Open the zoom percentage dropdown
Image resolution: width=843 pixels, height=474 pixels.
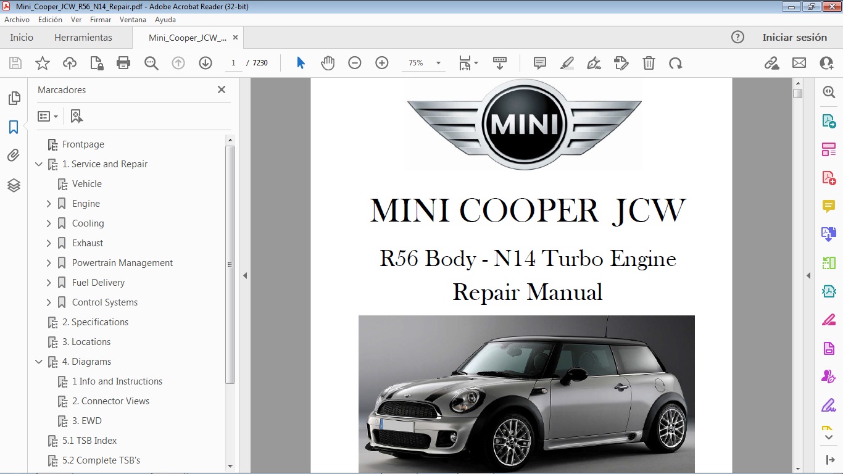click(438, 62)
